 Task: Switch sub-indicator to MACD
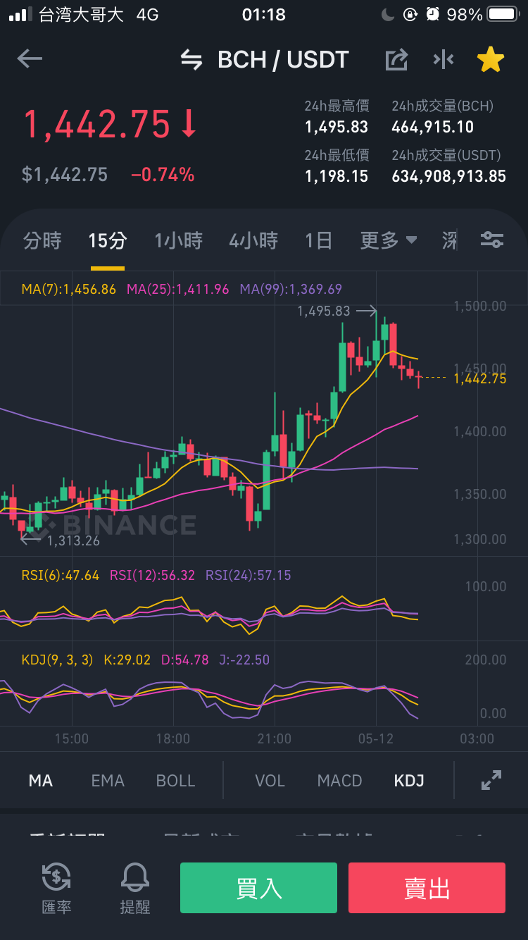[339, 781]
